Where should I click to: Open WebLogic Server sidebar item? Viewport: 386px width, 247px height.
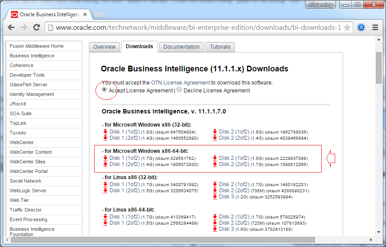(44, 191)
